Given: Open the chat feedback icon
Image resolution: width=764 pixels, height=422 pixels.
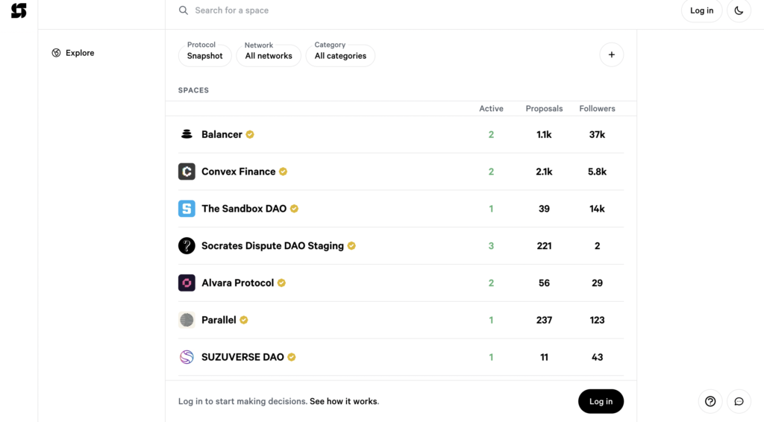Looking at the screenshot, I should tap(739, 401).
